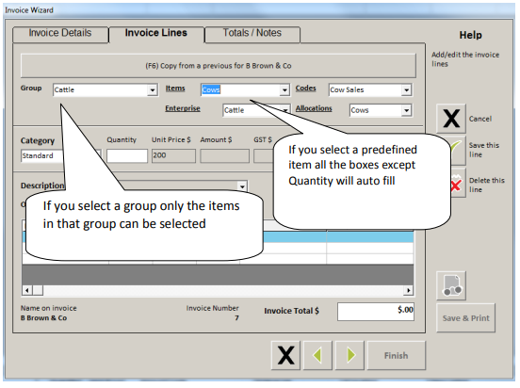
Task: Click the bottom black X cancel button
Action: pyautogui.click(x=285, y=355)
